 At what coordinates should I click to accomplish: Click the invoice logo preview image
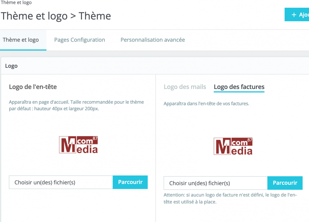click(233, 146)
